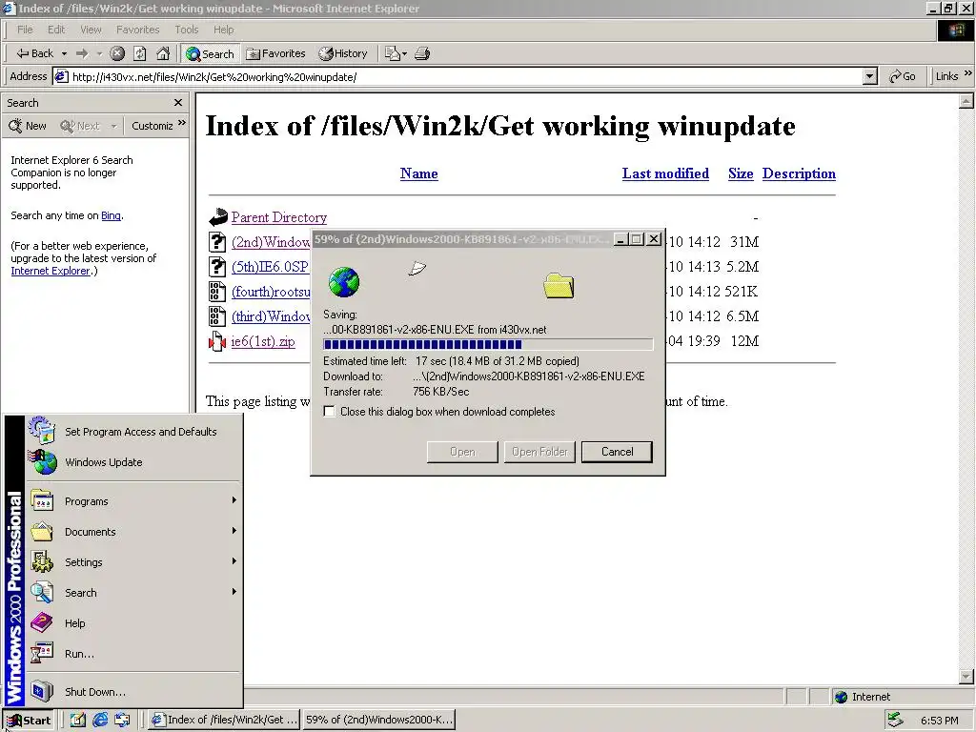The image size is (976, 732).
Task: Click the yellow folder icon in download dialog
Action: coord(559,285)
